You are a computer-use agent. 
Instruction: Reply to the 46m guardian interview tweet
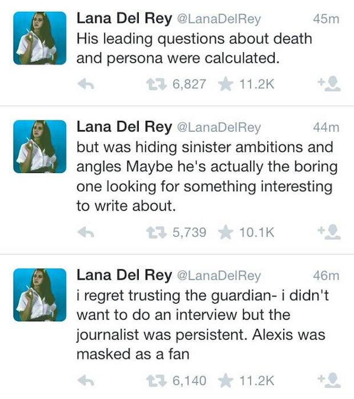pyautogui.click(x=86, y=381)
